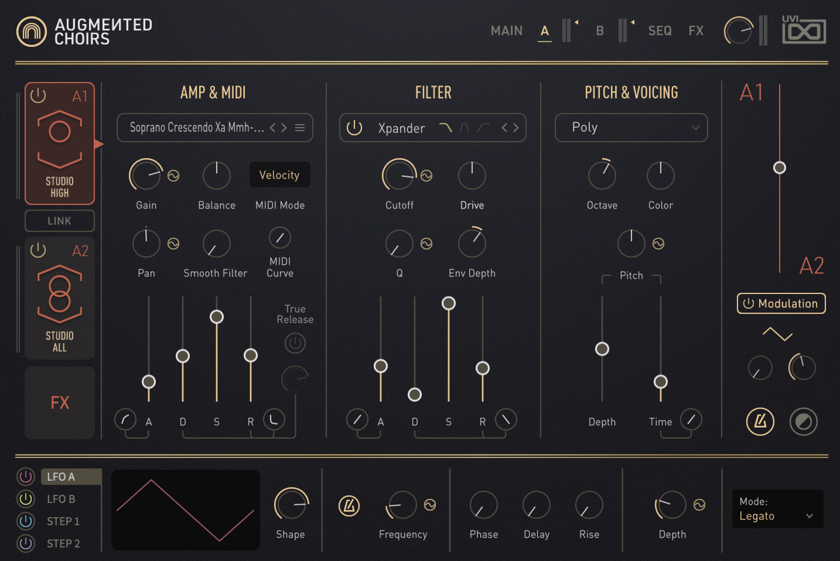Click the modulation icon next to LFO Frequency
Image resolution: width=840 pixels, height=561 pixels.
(430, 505)
